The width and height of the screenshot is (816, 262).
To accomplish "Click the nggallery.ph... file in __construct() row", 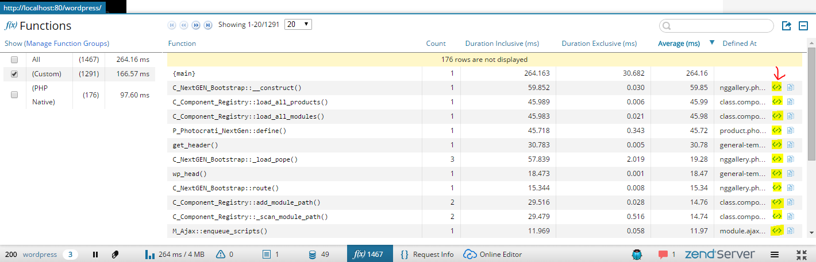I will 743,87.
